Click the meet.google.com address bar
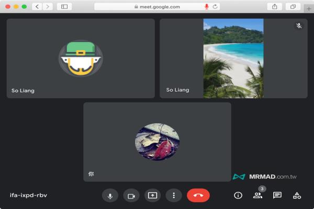The height and width of the screenshot is (209, 314). tap(157, 7)
